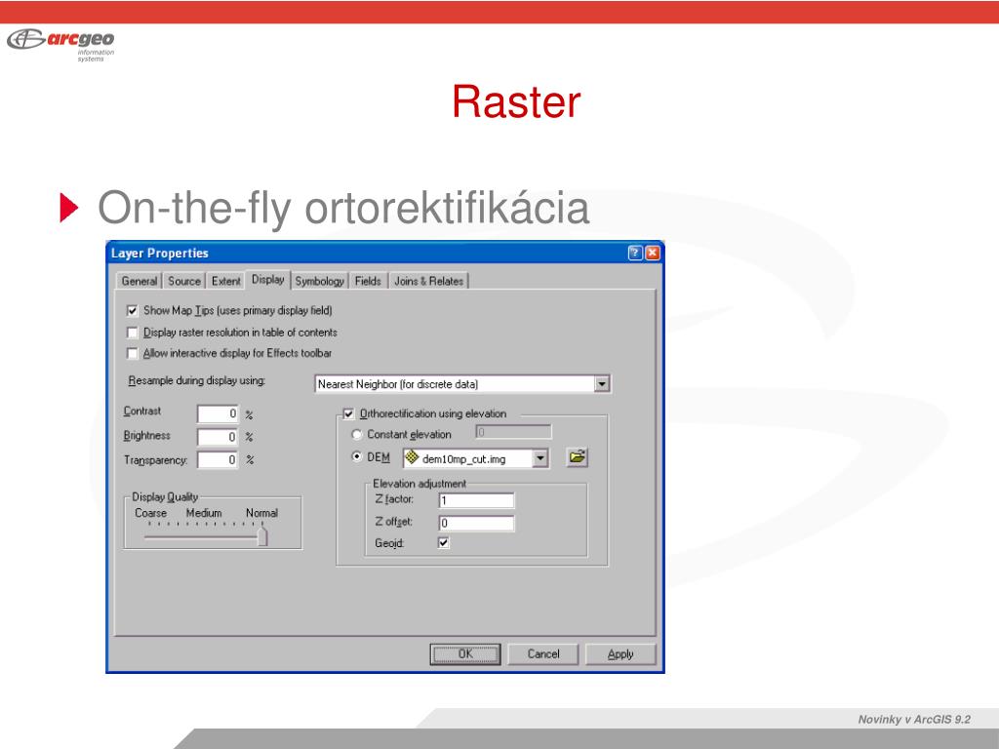Go to the Symbology tab
This screenshot has width=999, height=749.
click(x=319, y=281)
